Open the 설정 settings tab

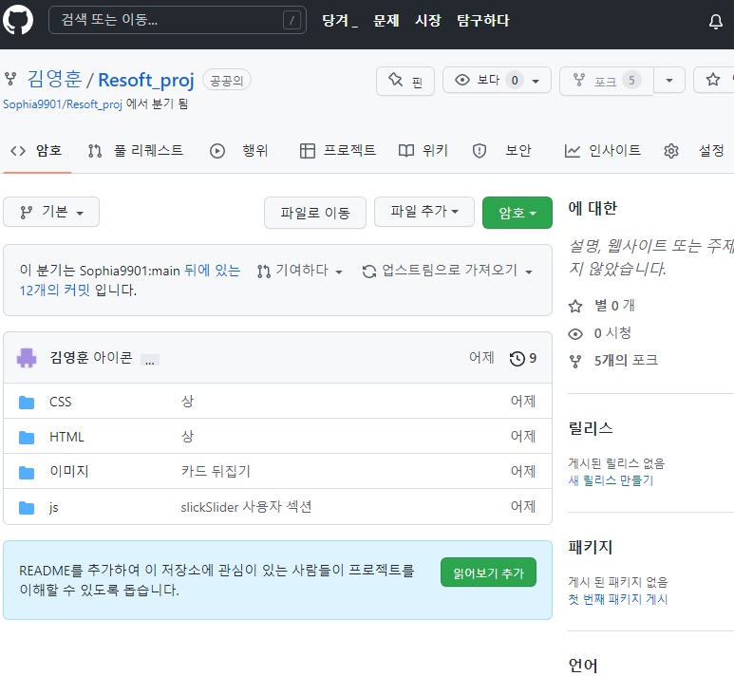(x=695, y=151)
